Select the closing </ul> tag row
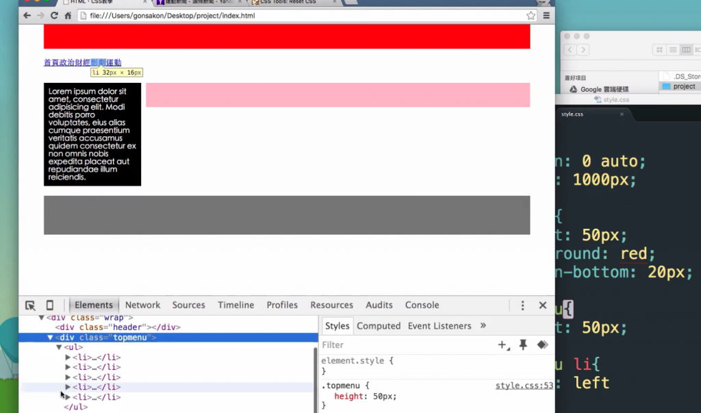The width and height of the screenshot is (701, 413). coord(76,407)
